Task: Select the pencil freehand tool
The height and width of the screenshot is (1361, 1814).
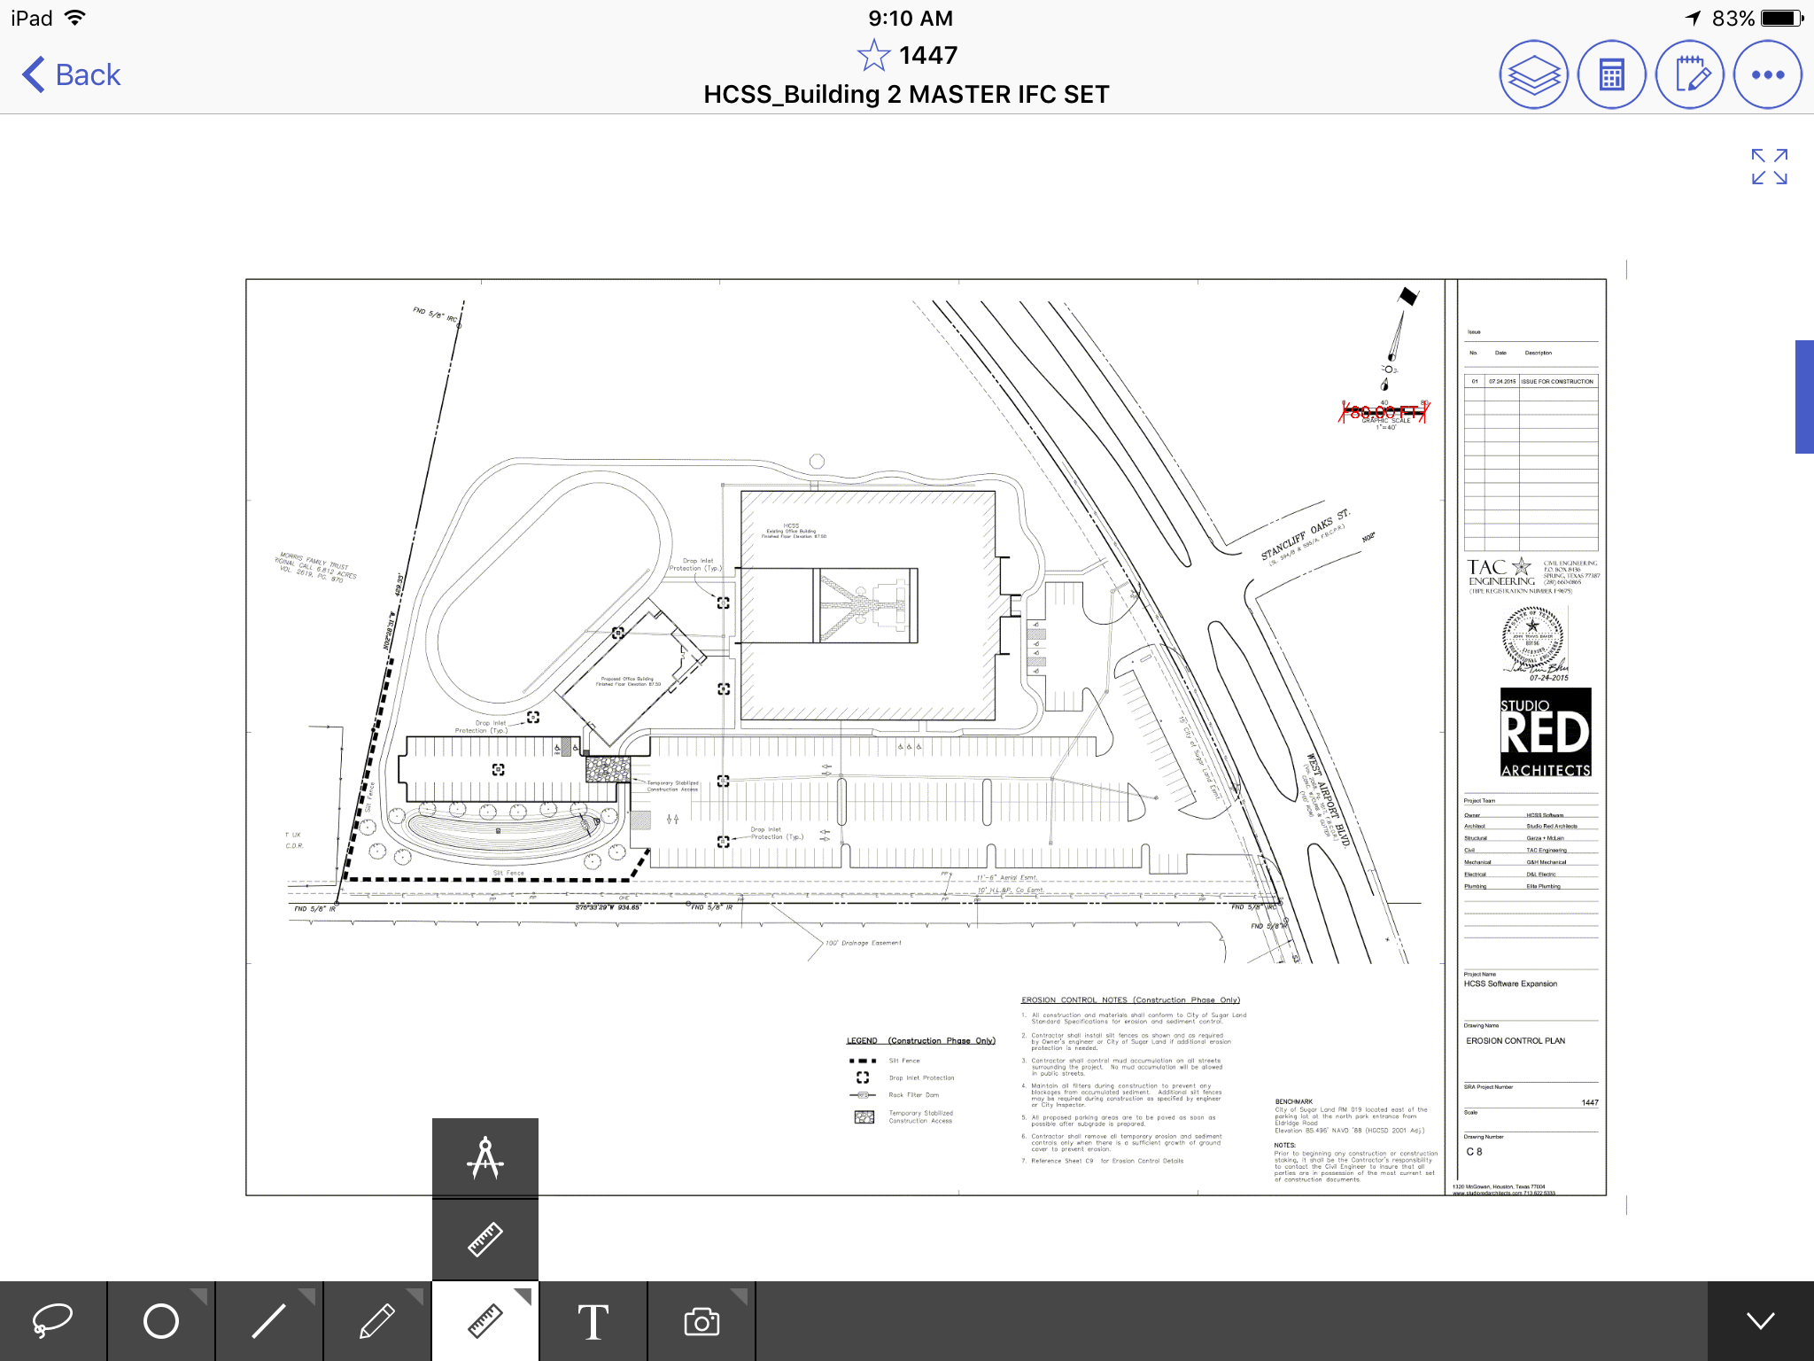Action: [x=377, y=1321]
